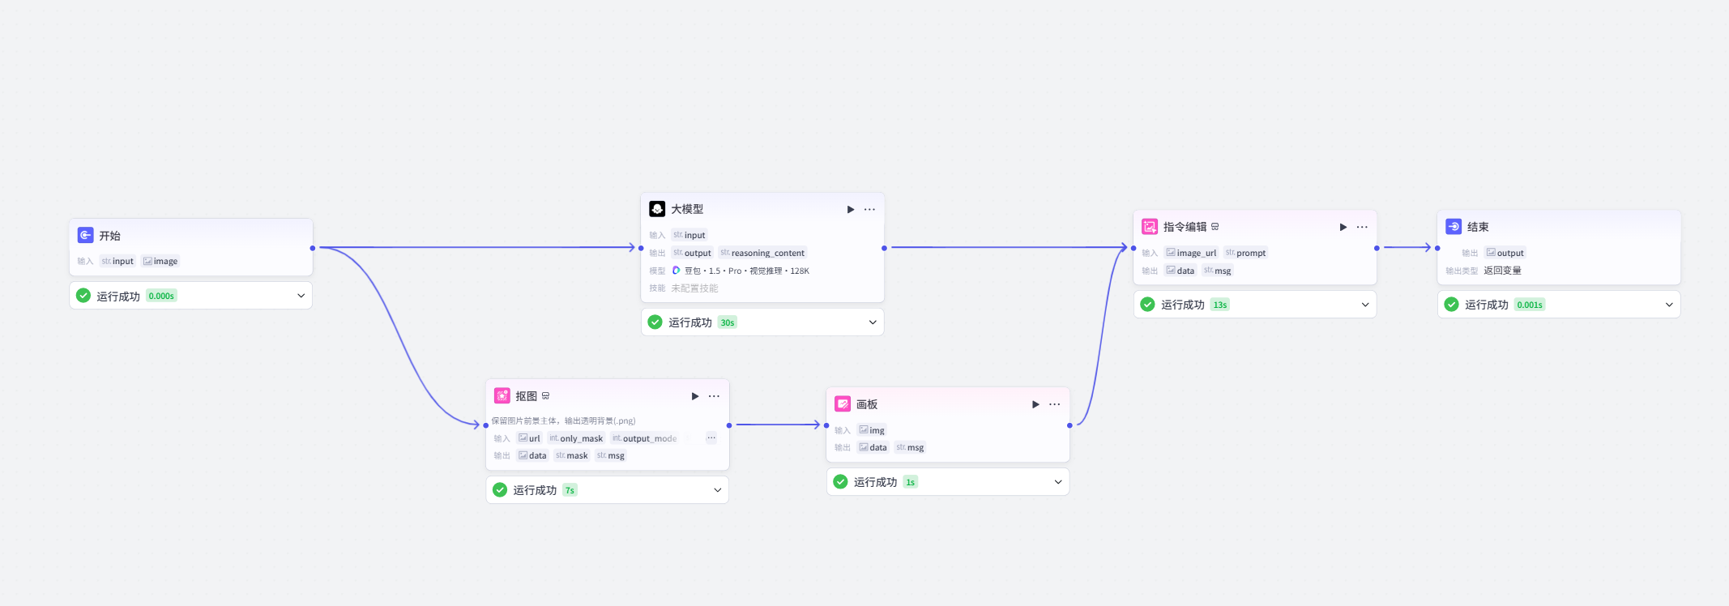Click the 指令编辑 node icon
Viewport: 1729px width, 606px height.
click(x=1150, y=227)
